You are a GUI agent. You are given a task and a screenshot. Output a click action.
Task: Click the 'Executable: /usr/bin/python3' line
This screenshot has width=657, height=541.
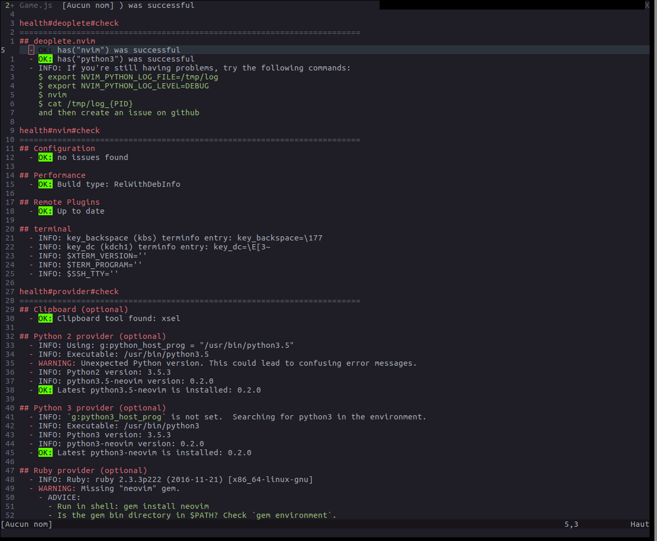tap(114, 426)
